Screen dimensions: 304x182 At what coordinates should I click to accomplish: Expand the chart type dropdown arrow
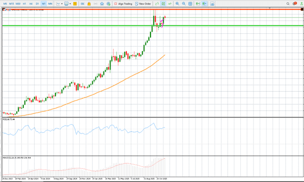(x=62, y=4)
